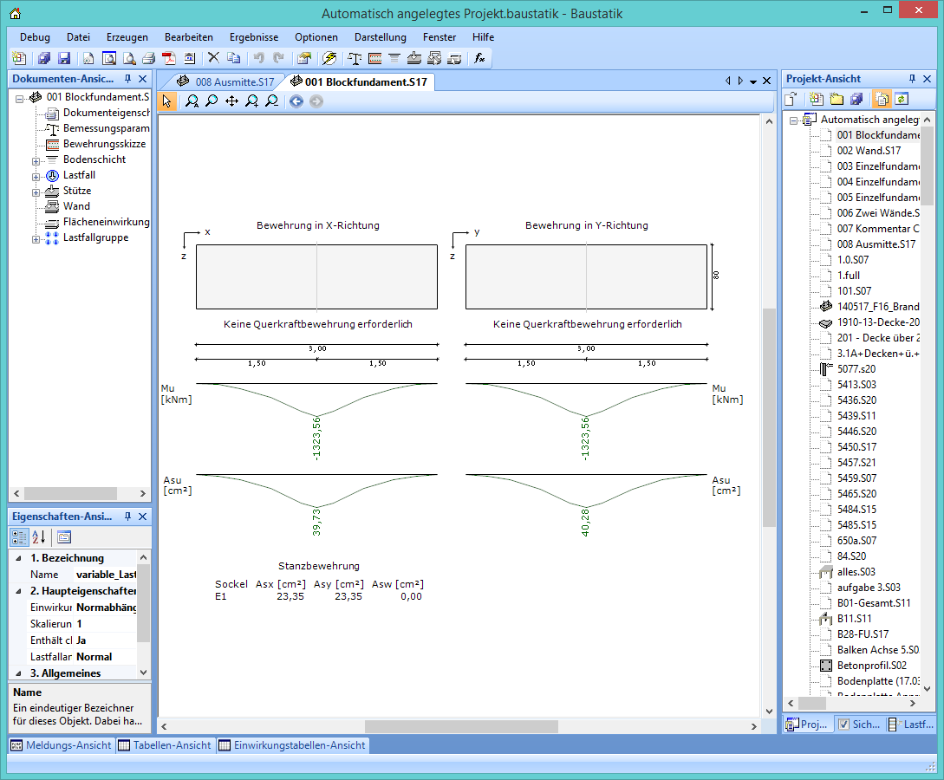Run calculation with the lightning bolt icon
Viewport: 944px width, 780px height.
329,58
